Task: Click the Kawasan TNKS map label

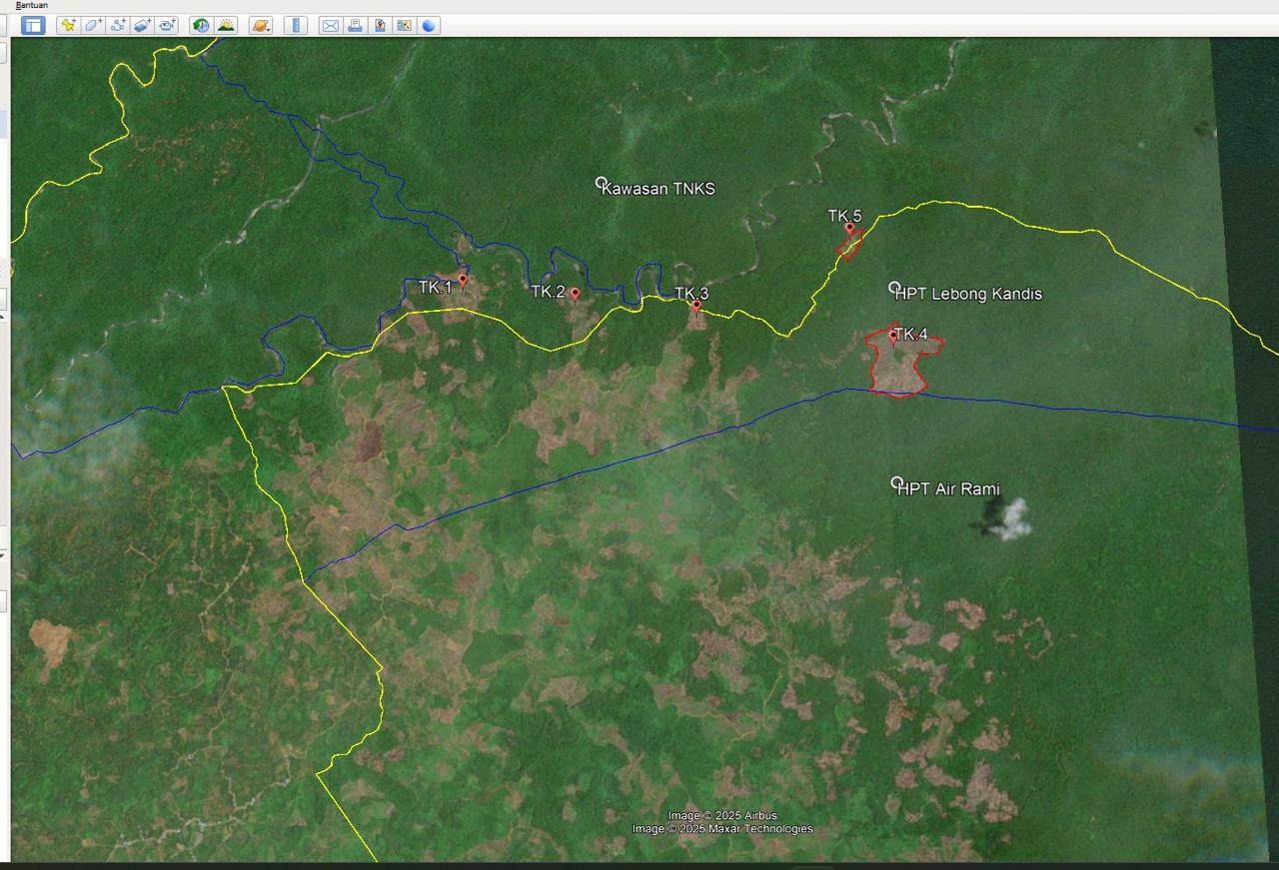Action: click(x=657, y=189)
